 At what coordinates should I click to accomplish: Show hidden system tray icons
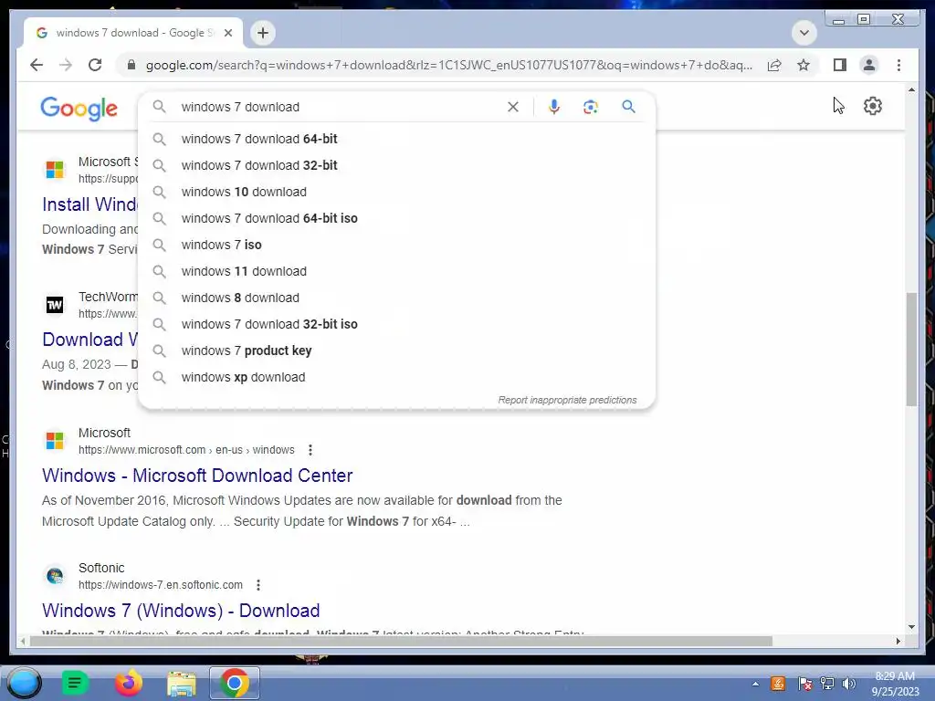pyautogui.click(x=755, y=684)
